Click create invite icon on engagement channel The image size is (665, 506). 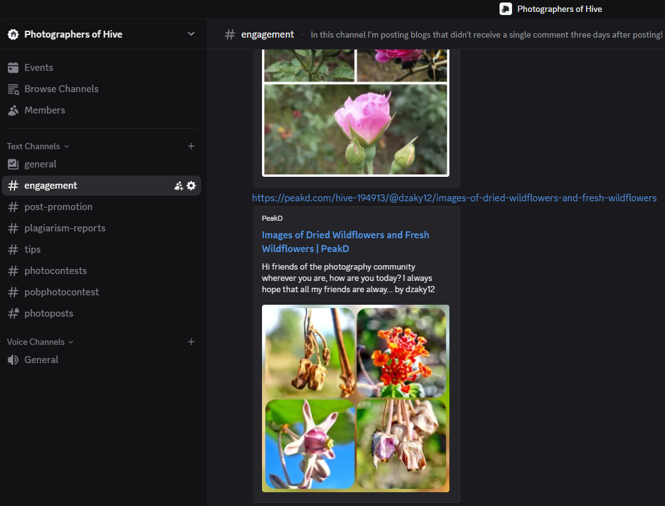pyautogui.click(x=179, y=186)
